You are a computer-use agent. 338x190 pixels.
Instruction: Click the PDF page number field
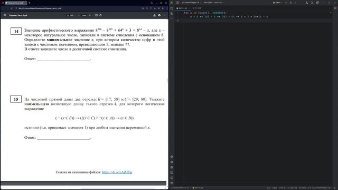tap(68, 15)
